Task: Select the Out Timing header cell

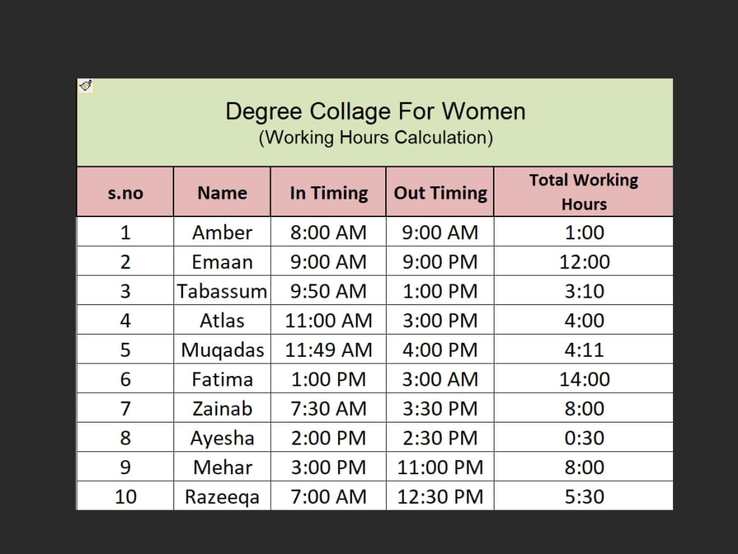Action: click(x=440, y=192)
